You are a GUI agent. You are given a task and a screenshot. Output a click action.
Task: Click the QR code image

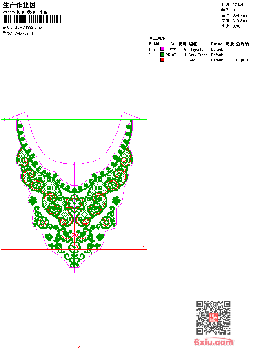(213, 317)
